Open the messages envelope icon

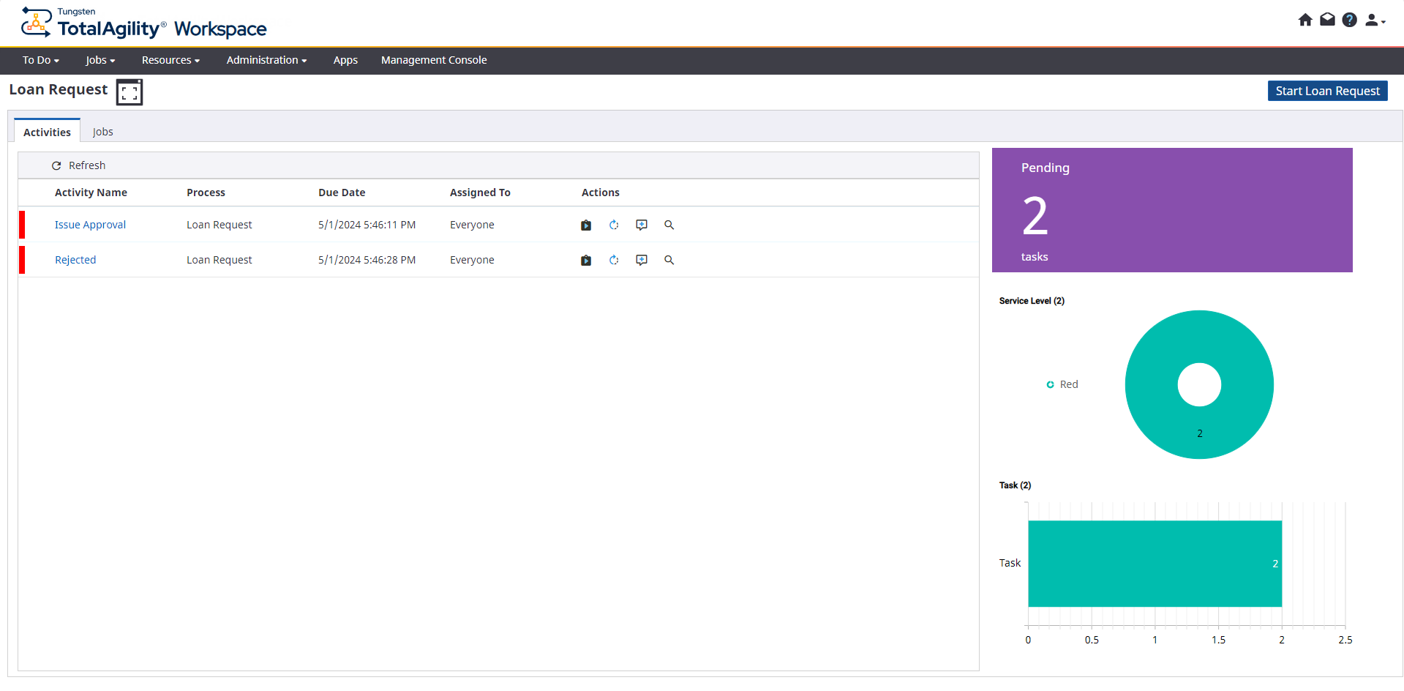point(1327,20)
